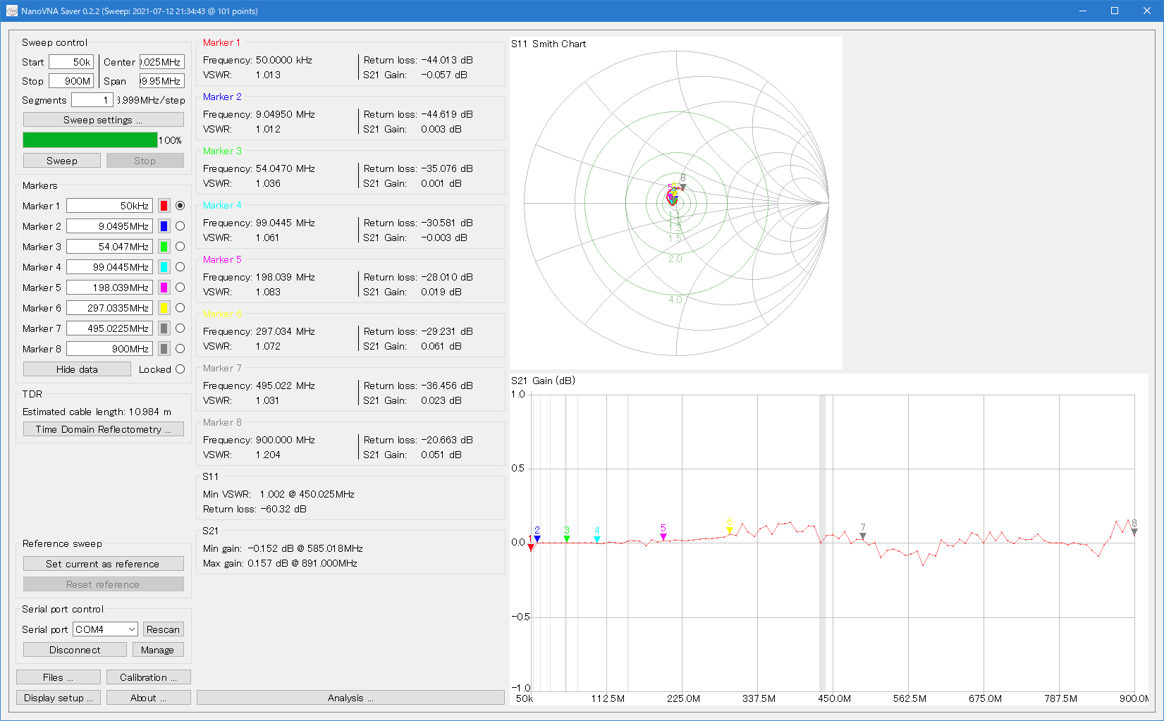The width and height of the screenshot is (1164, 721).
Task: Rescan the serial ports
Action: pos(164,629)
